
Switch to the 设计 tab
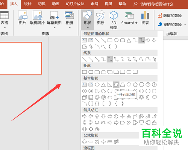(27, 4)
